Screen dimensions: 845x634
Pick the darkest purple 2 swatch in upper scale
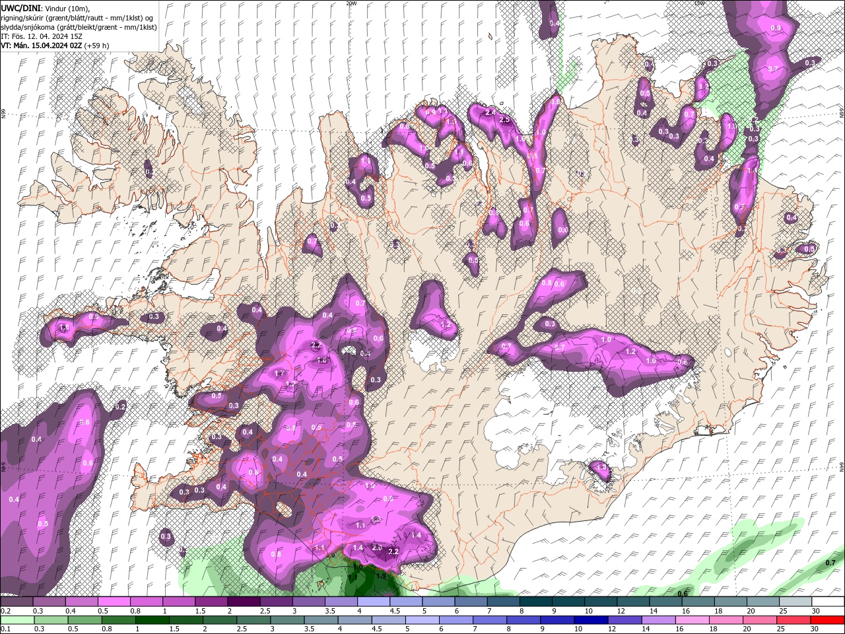point(243,602)
